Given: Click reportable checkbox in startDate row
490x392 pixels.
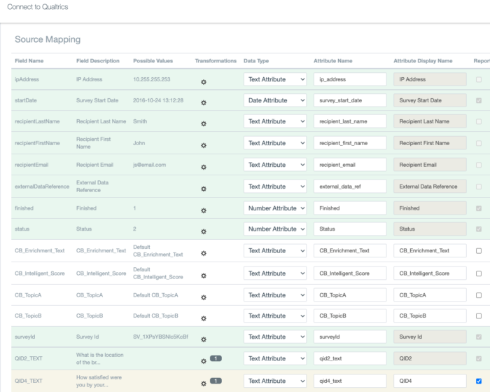Looking at the screenshot, I should coord(478,100).
